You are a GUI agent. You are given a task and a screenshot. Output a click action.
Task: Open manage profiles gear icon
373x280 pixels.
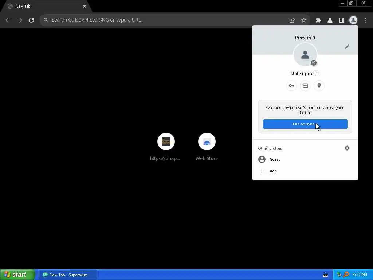tap(347, 148)
